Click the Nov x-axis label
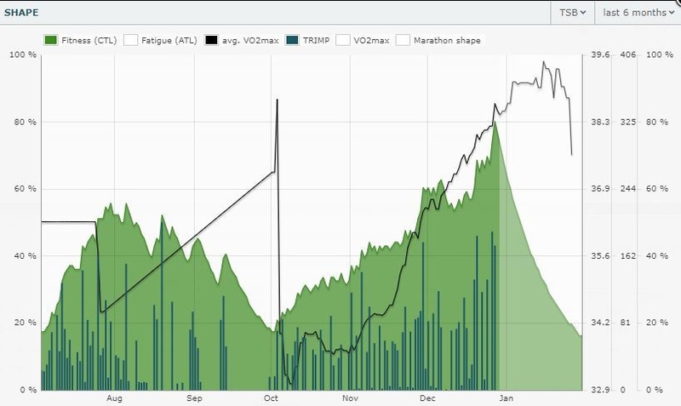 pos(350,398)
